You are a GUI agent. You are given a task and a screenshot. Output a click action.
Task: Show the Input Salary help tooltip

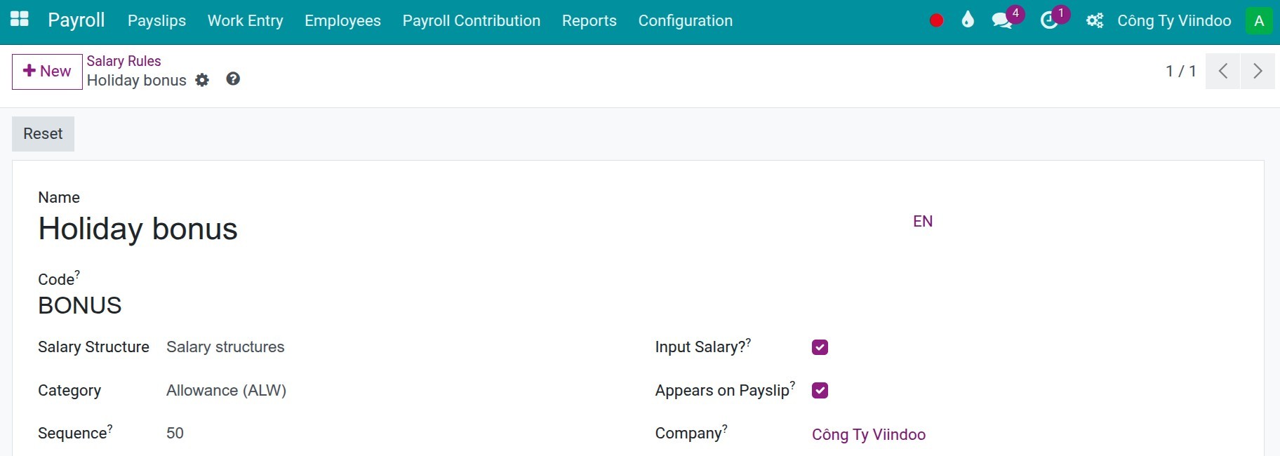tap(748, 342)
